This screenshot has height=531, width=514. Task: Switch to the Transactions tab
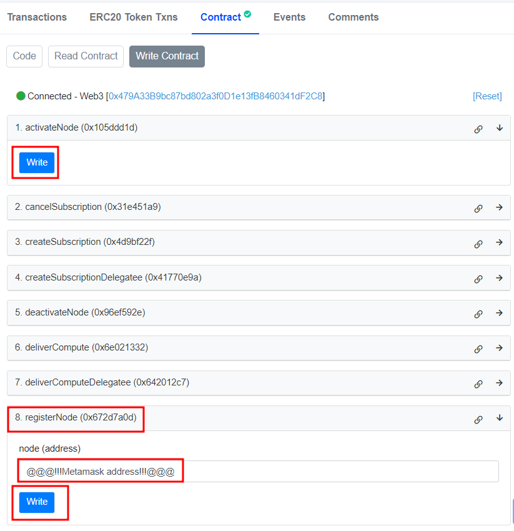point(37,17)
